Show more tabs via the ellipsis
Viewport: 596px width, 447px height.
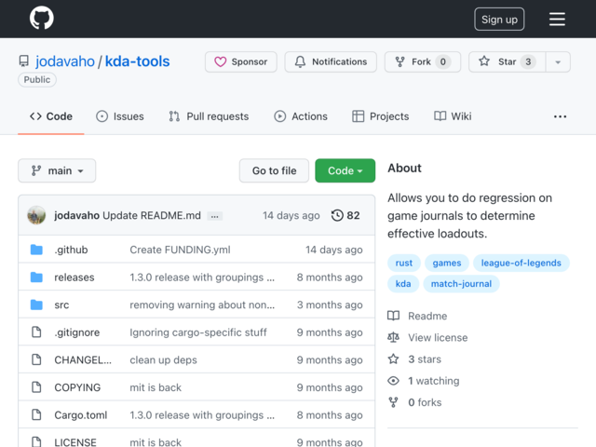coord(560,116)
